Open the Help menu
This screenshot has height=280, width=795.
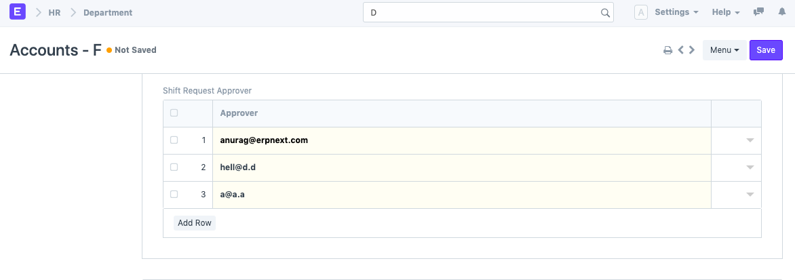[x=726, y=12]
